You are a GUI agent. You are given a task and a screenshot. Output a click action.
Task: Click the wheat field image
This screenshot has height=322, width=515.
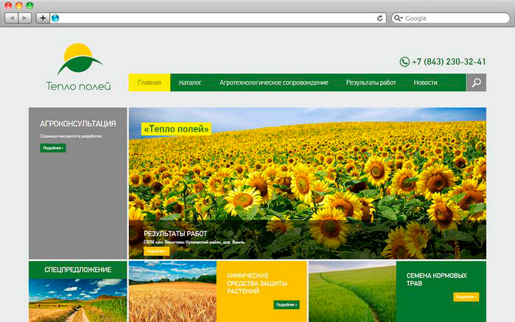tap(172, 292)
